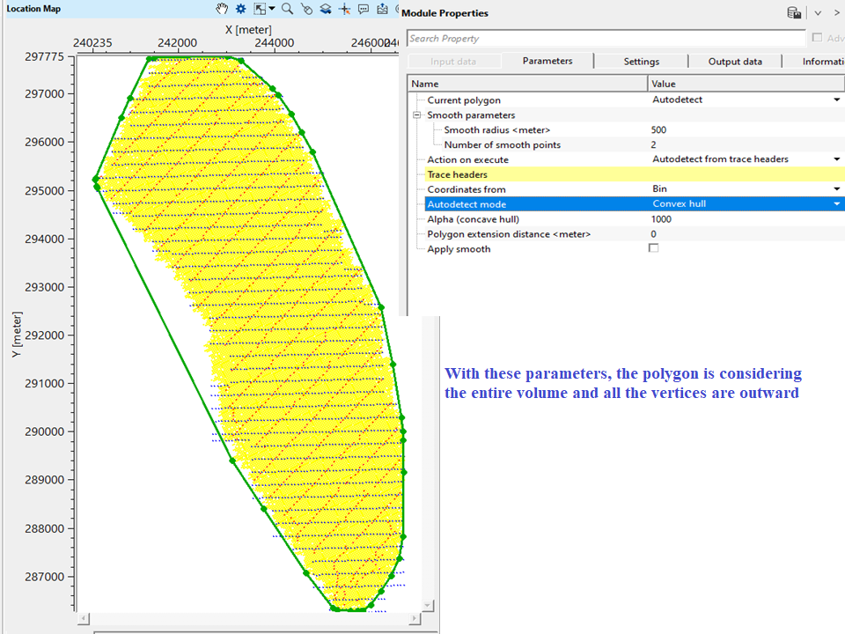Click the Search Property input field
Viewport: 845px width, 634px height.
click(x=572, y=38)
